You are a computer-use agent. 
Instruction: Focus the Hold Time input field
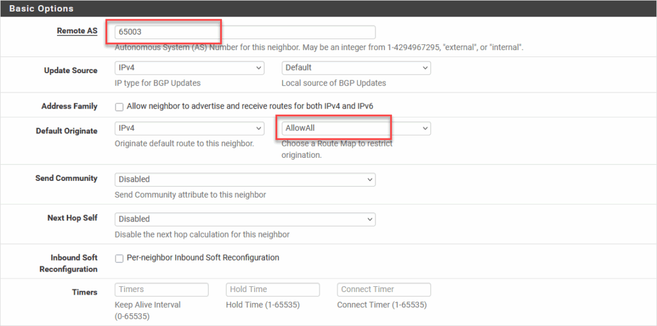[x=273, y=289]
